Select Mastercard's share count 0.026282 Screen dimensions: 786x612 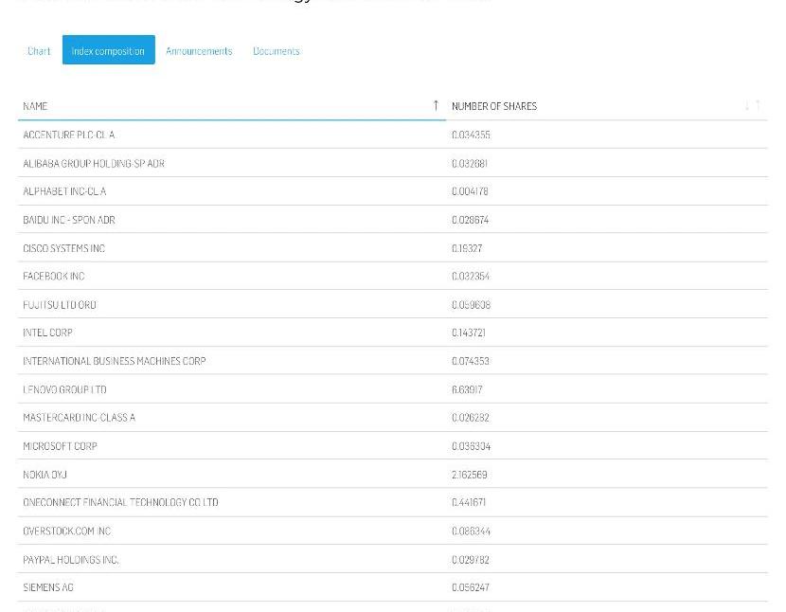471,418
